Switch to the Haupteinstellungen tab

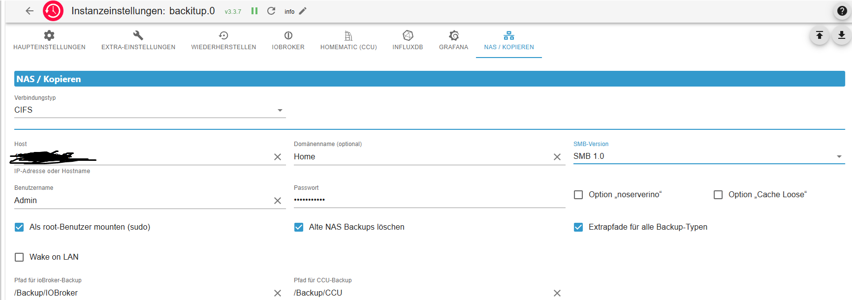tap(49, 40)
